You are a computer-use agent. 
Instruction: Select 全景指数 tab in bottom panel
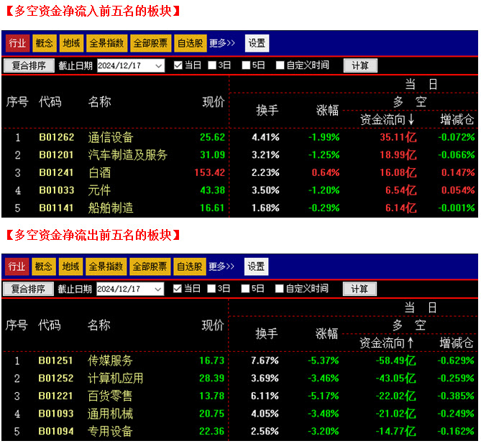point(106,266)
